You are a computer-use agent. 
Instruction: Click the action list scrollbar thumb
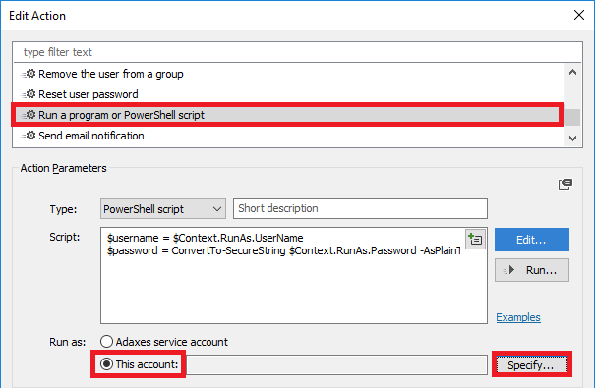[x=572, y=117]
